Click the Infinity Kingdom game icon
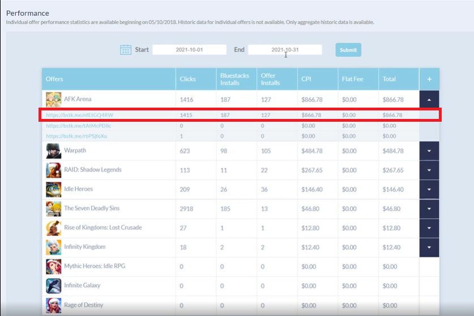The height and width of the screenshot is (316, 474). pos(53,247)
